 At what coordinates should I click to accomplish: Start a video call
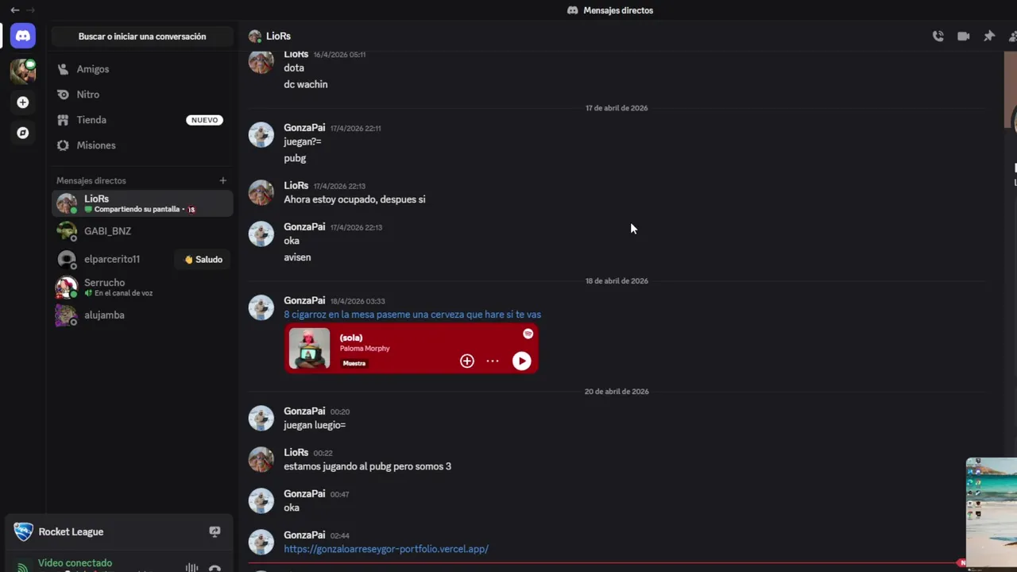click(x=964, y=36)
